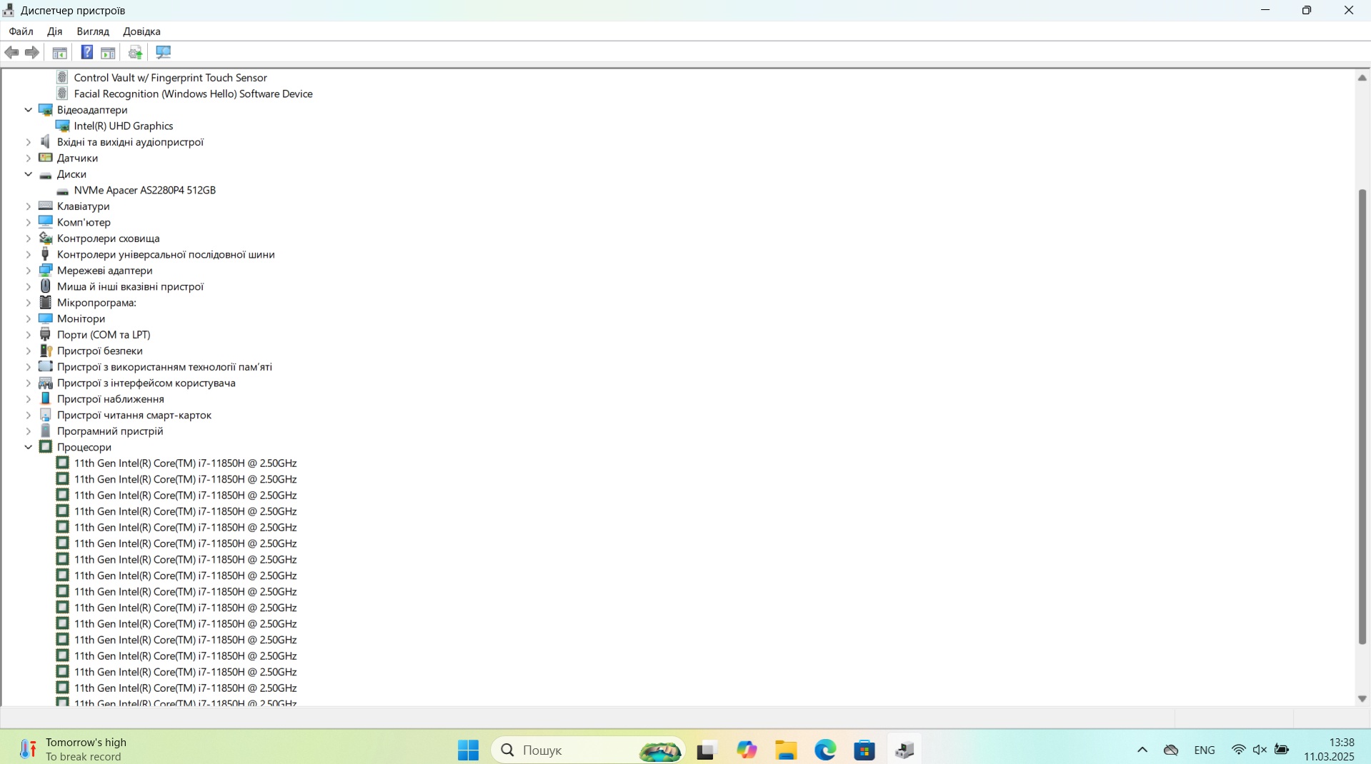Select Пристрої з інтерфейсом користувача

point(146,383)
